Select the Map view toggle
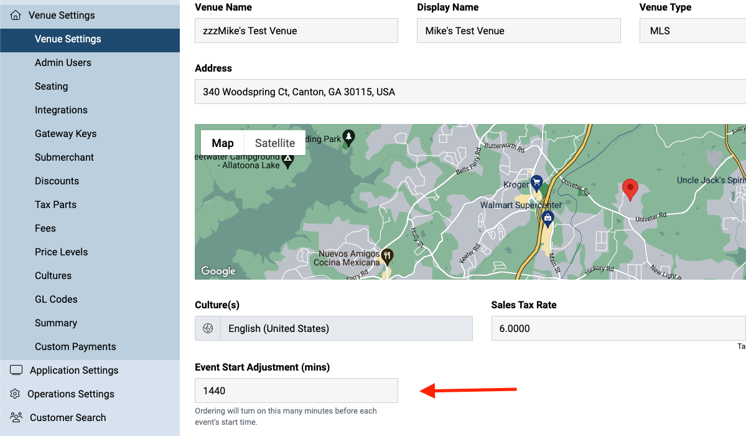 point(223,143)
